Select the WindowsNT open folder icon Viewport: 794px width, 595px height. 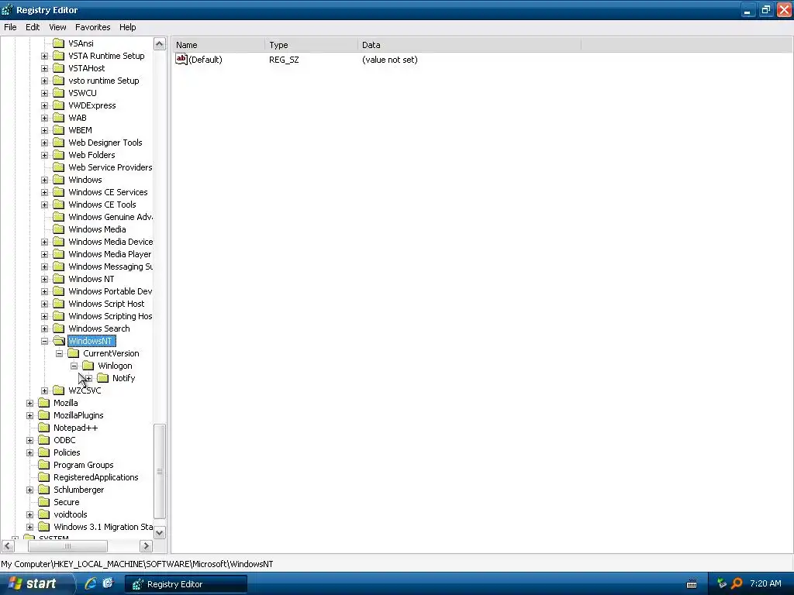coord(59,341)
